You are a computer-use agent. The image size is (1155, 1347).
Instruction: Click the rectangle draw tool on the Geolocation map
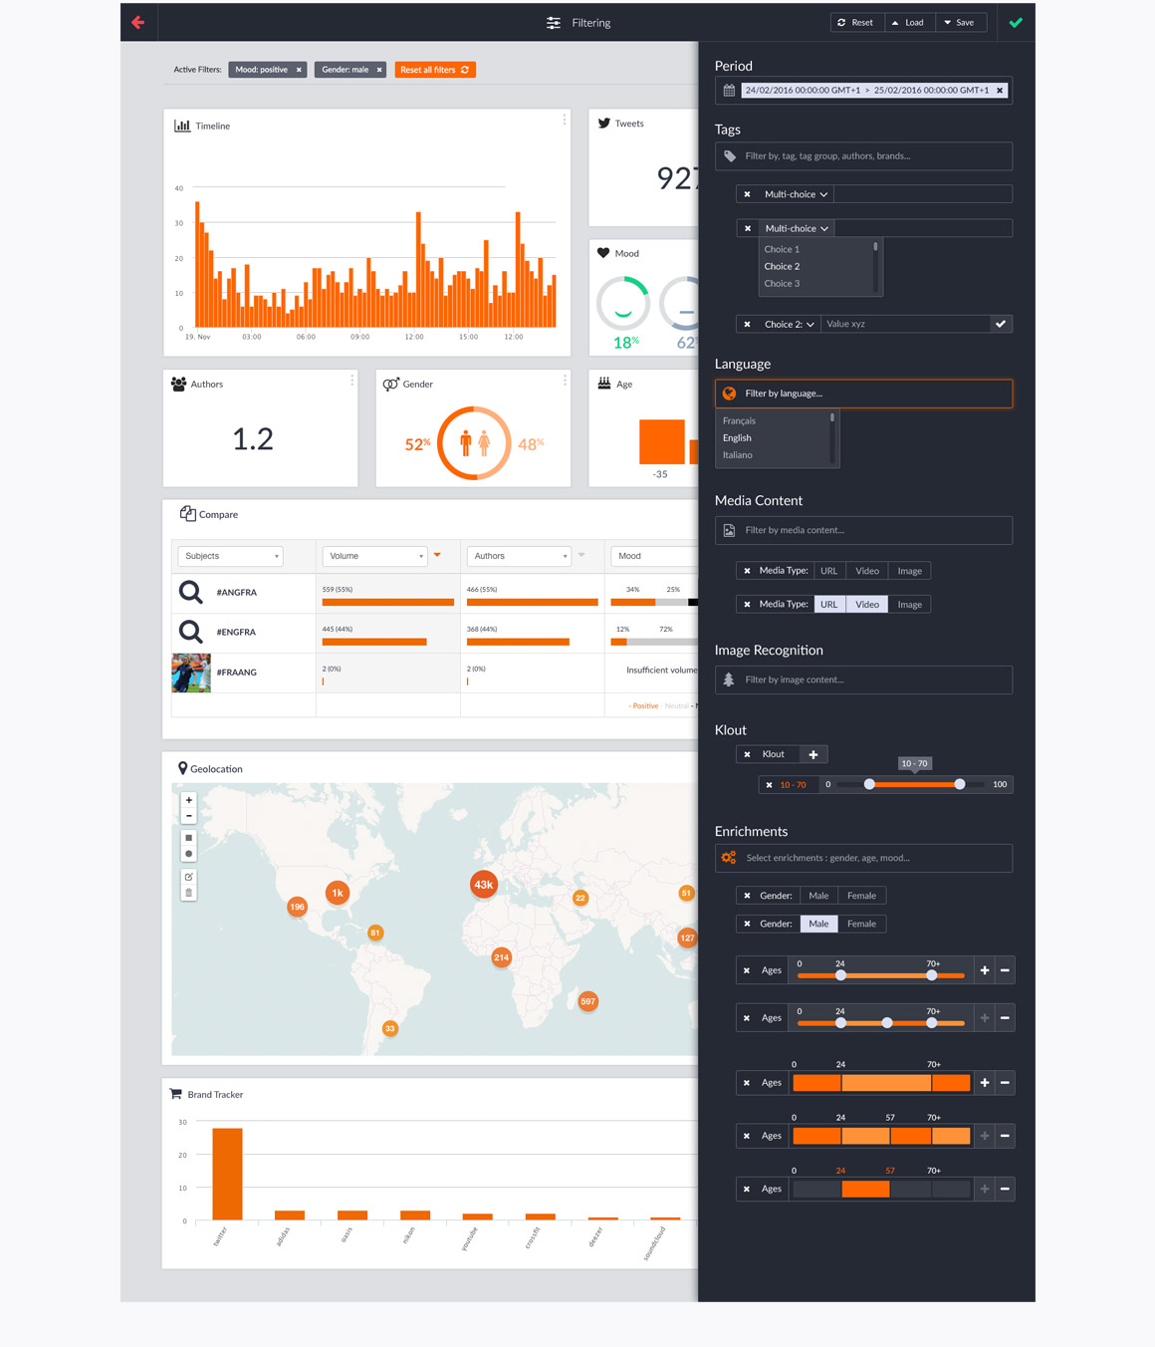[x=188, y=838]
